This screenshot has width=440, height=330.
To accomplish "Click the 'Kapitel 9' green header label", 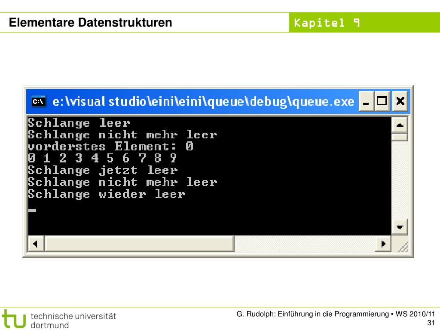I will [x=327, y=22].
